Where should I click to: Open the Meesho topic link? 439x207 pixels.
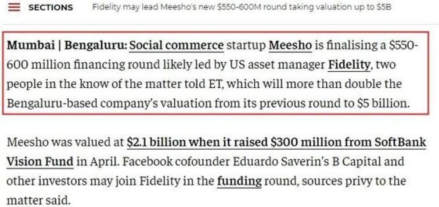click(290, 45)
